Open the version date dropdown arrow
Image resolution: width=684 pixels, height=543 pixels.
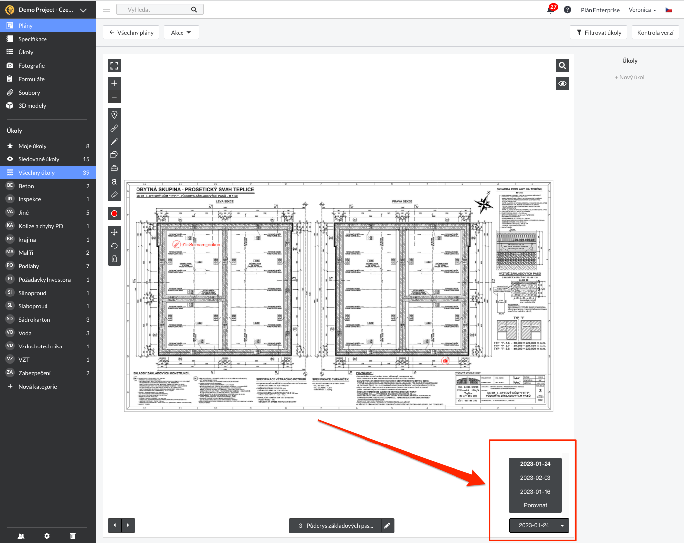(x=562, y=526)
